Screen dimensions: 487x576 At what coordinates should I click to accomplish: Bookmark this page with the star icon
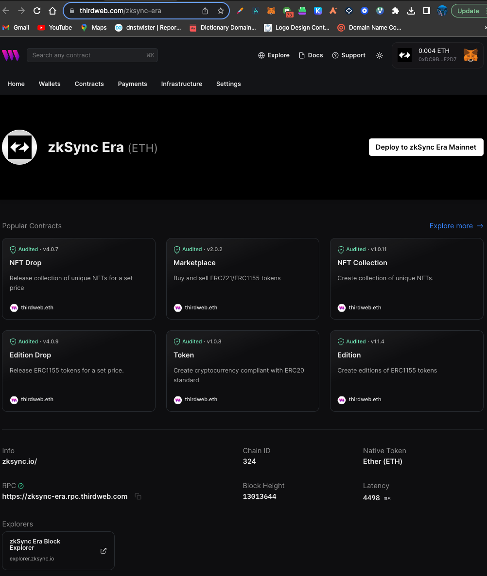point(221,11)
